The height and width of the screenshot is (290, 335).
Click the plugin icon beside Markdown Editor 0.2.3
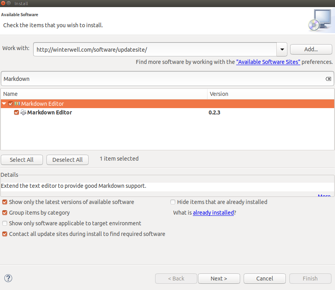coord(23,112)
